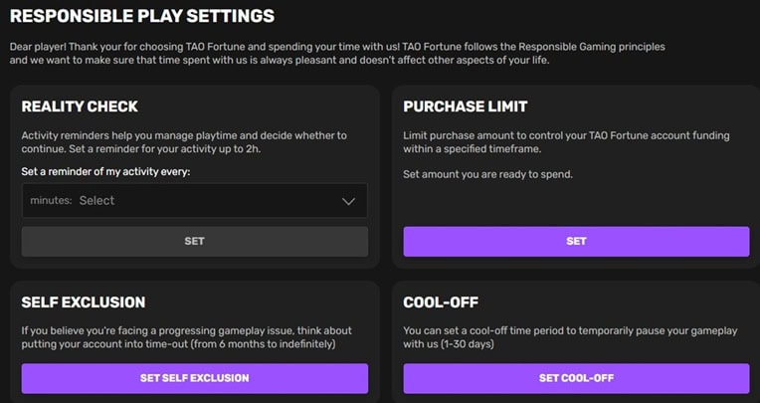Image resolution: width=760 pixels, height=403 pixels.
Task: Open the minutes Select dropdown field
Action: click(x=194, y=201)
